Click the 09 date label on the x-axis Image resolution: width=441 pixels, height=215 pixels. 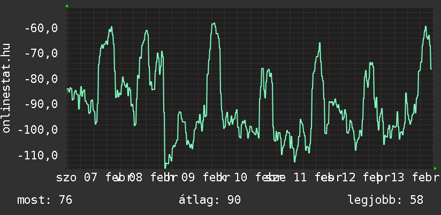point(187,178)
